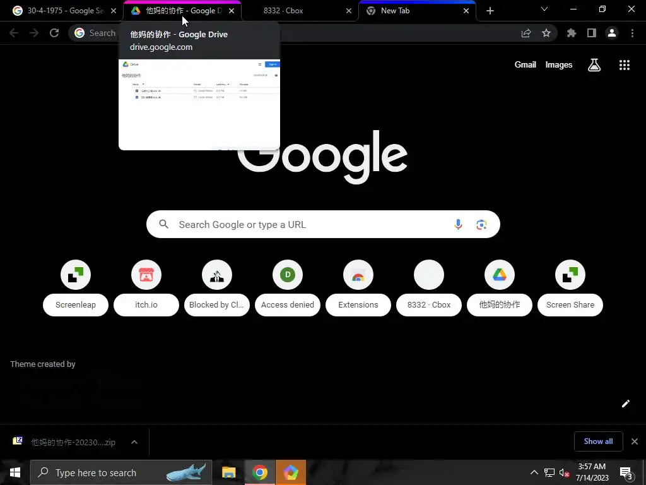Close the downloads bar
This screenshot has height=485, width=646.
click(635, 441)
